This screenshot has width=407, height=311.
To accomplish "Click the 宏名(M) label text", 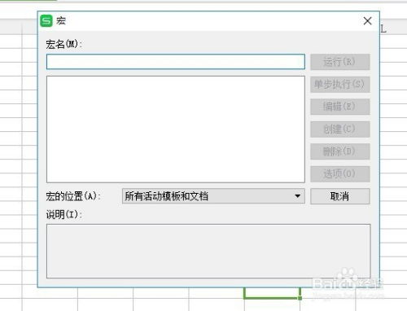I will point(63,44).
